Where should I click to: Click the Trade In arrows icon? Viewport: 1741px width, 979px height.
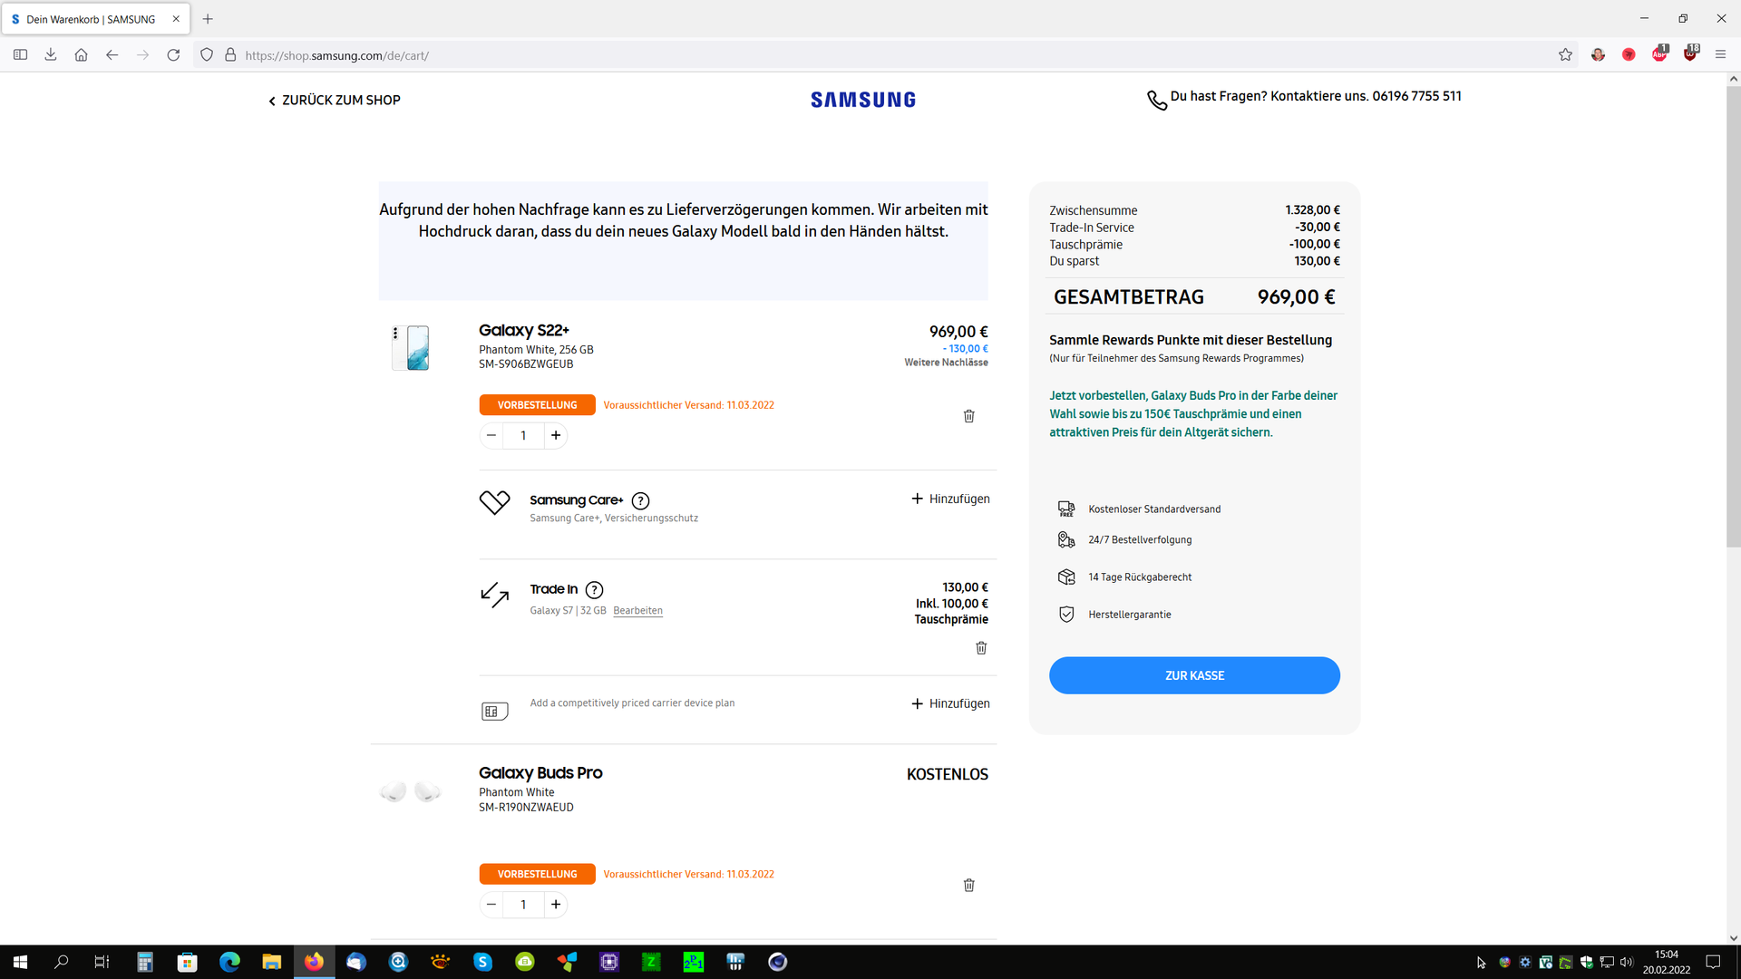(x=495, y=595)
